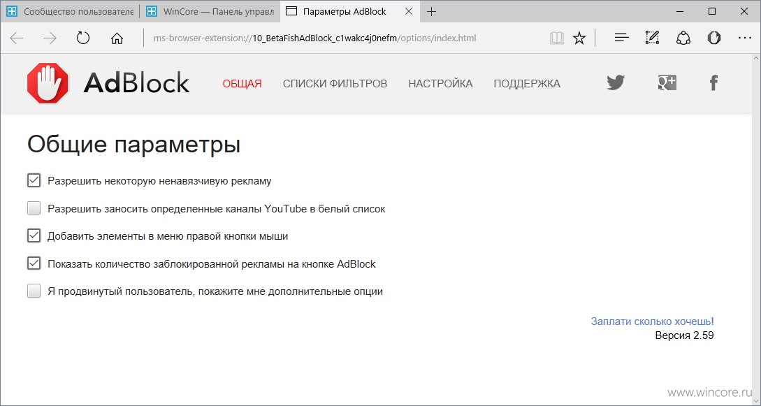Enable 'Я продвинутый пользователь' checkbox
This screenshot has width=761, height=406.
coord(34,291)
